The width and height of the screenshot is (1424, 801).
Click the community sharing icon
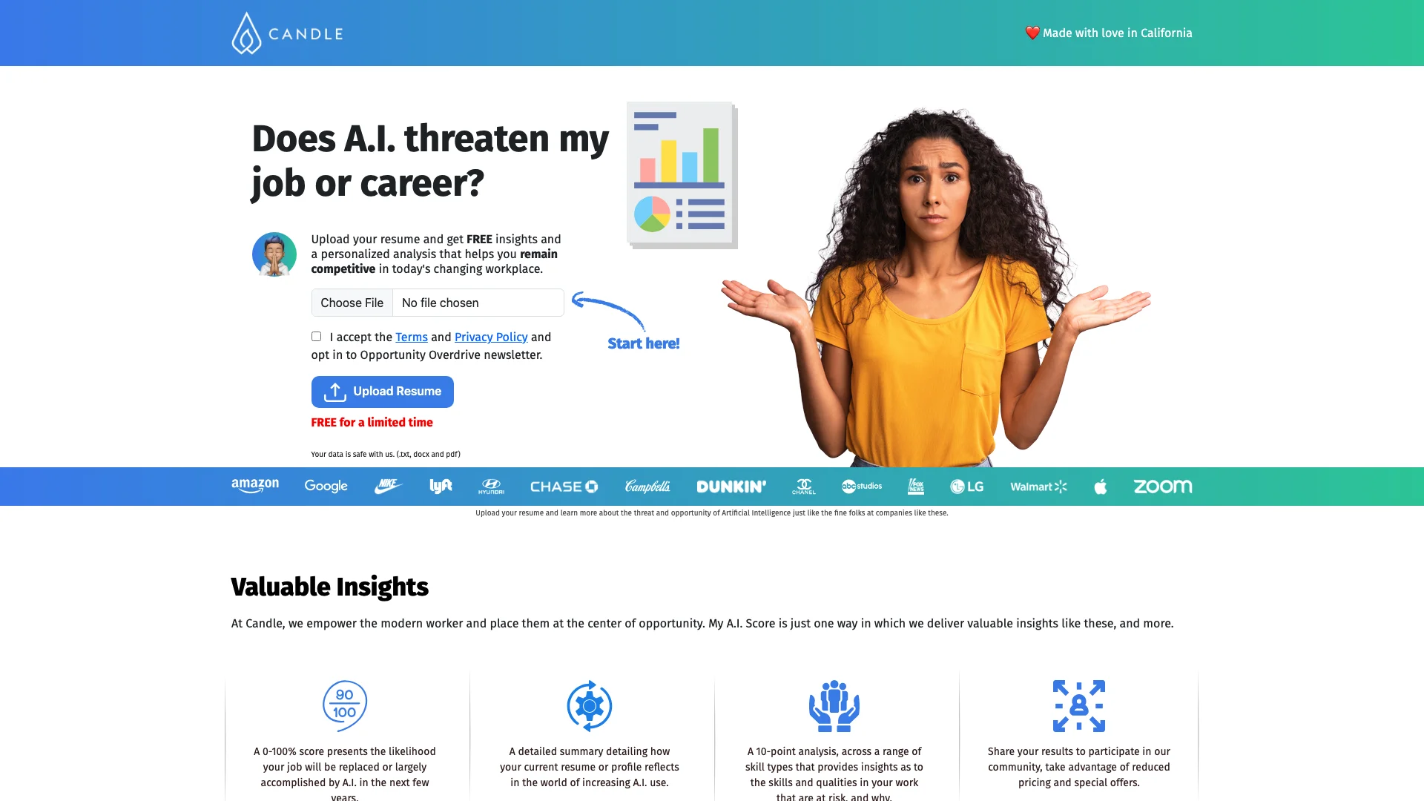pyautogui.click(x=1078, y=705)
